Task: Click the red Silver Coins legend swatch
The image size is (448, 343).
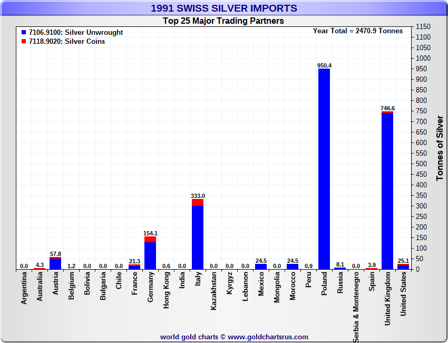Action: coord(24,41)
